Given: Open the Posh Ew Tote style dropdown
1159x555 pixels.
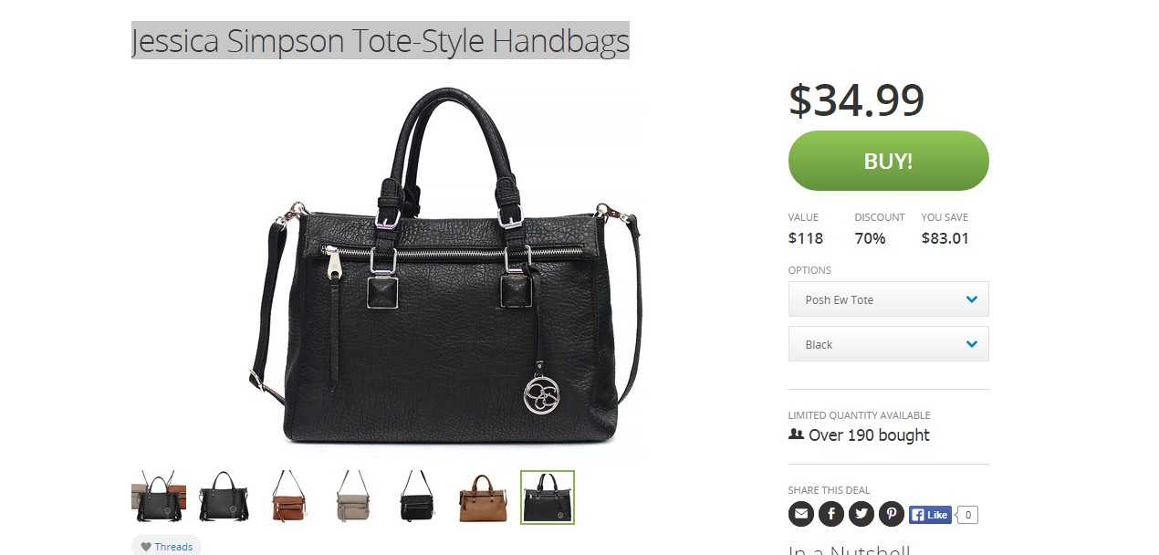Looking at the screenshot, I should [888, 299].
